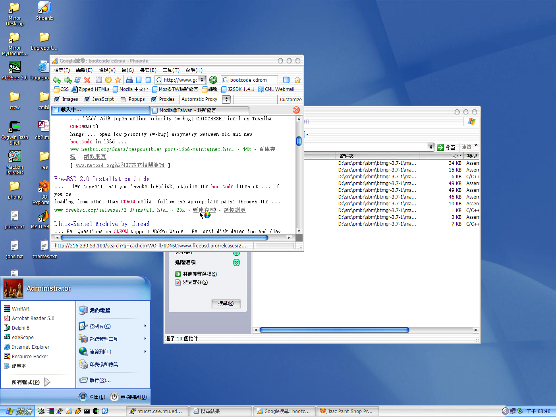
Task: Click the Customize toolbar button
Action: [x=291, y=100]
